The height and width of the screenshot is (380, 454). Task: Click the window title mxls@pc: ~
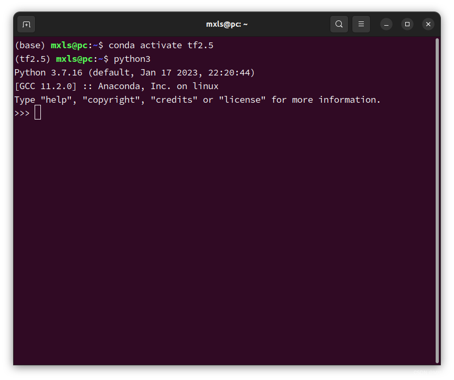(x=226, y=24)
